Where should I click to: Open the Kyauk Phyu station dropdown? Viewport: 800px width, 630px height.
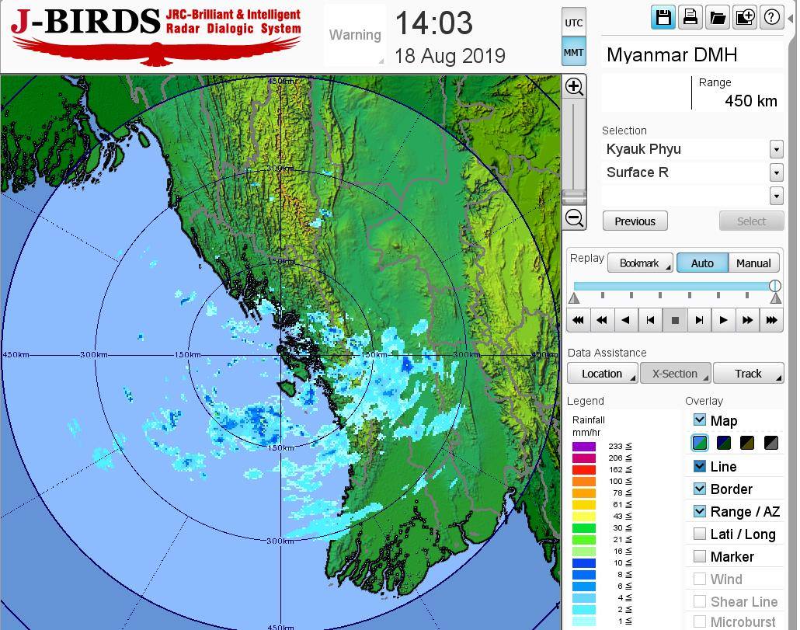776,149
